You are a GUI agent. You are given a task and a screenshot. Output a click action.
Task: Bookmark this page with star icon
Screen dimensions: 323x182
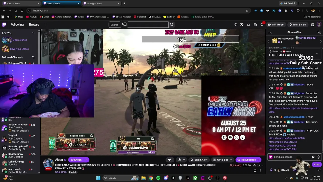247,11
